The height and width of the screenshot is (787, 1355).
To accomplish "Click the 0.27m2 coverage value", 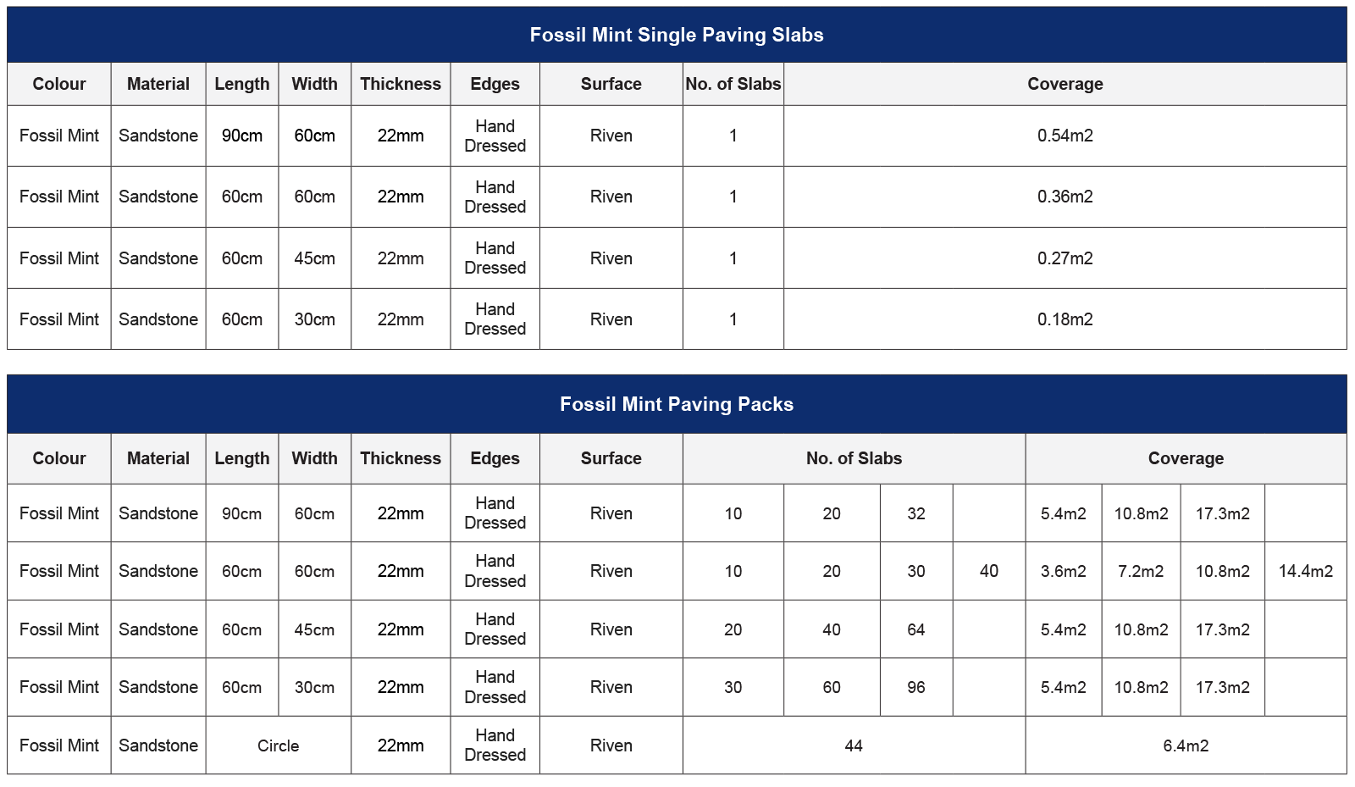I will point(1065,258).
